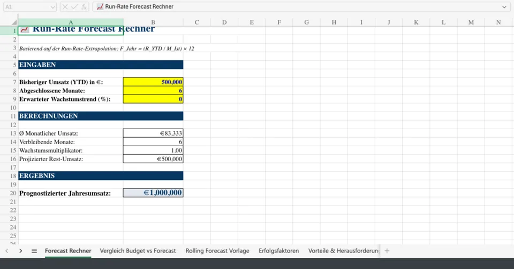The height and width of the screenshot is (269, 514).
Task: Select row 20 header
Action: click(9, 193)
